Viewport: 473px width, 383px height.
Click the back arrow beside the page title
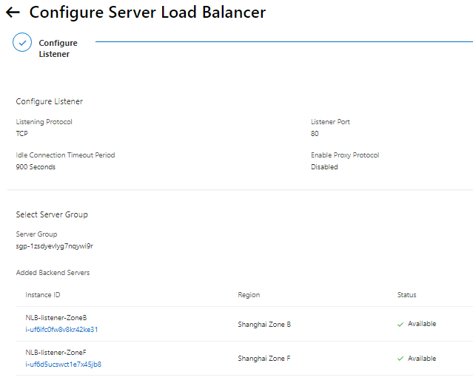click(x=13, y=13)
